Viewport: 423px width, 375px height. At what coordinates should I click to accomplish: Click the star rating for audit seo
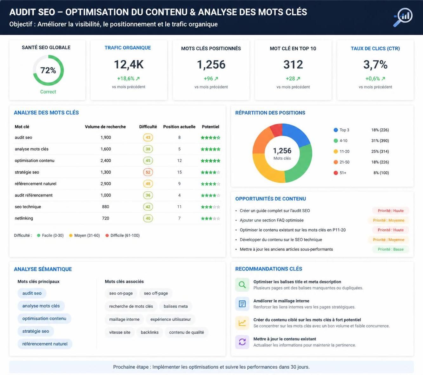point(210,138)
